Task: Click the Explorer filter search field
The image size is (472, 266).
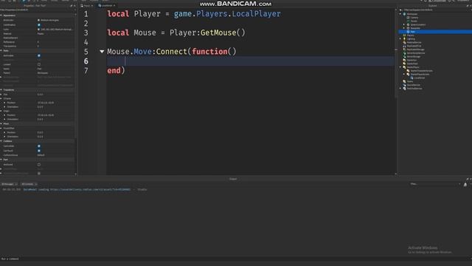Action: [437, 10]
